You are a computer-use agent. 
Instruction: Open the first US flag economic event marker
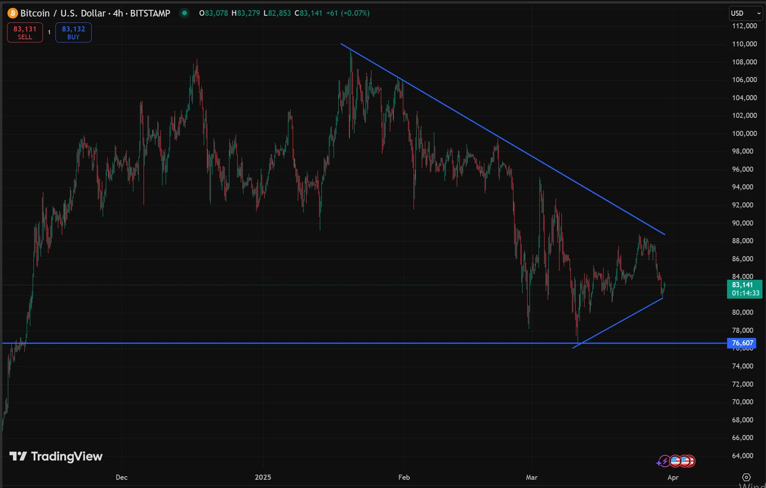tap(676, 461)
